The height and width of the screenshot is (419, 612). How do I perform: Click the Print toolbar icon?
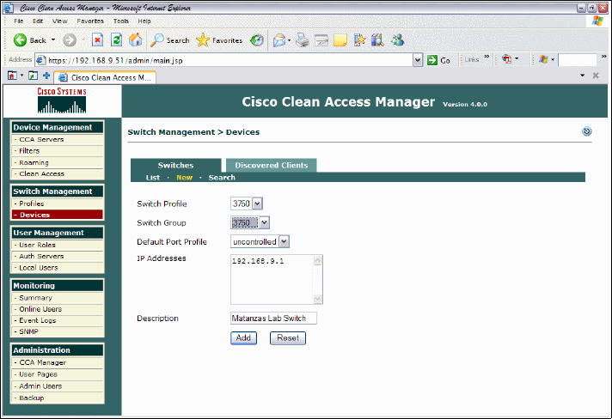[302, 39]
